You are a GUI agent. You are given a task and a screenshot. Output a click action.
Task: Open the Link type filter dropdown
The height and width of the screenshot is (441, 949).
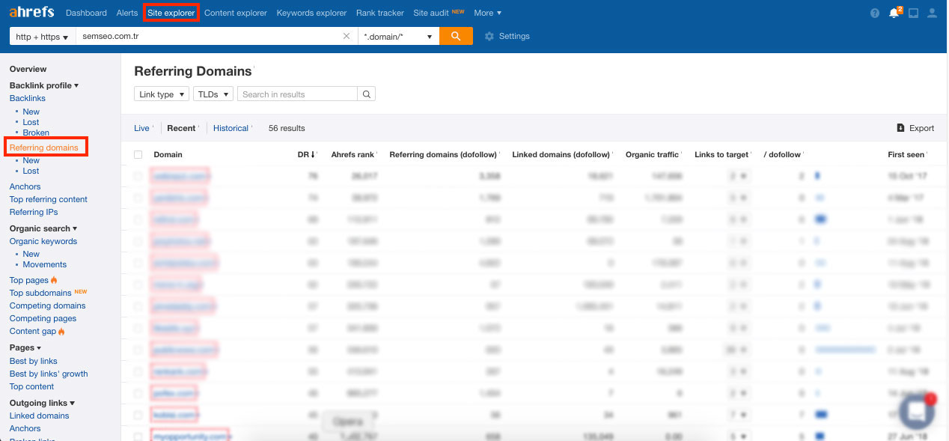(x=162, y=94)
